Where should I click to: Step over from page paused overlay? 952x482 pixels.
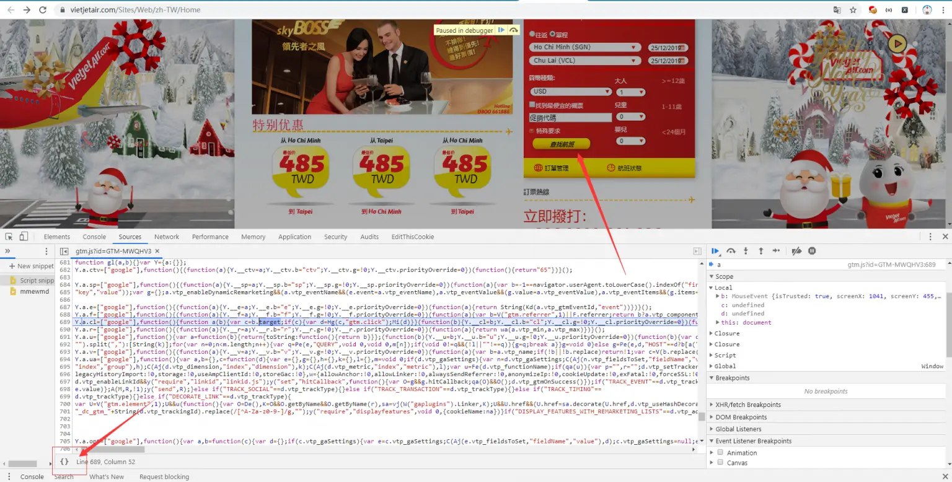pyautogui.click(x=514, y=30)
